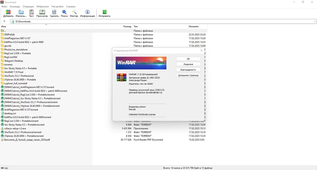Select XYplorer 26.80.0900 + Portable folder
The width and height of the screenshot is (317, 170).
tap(20, 80)
